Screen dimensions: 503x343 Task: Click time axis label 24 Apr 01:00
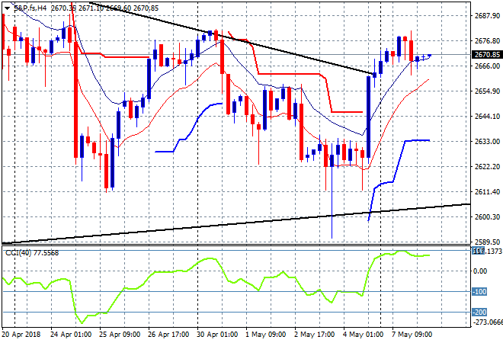pos(71,335)
